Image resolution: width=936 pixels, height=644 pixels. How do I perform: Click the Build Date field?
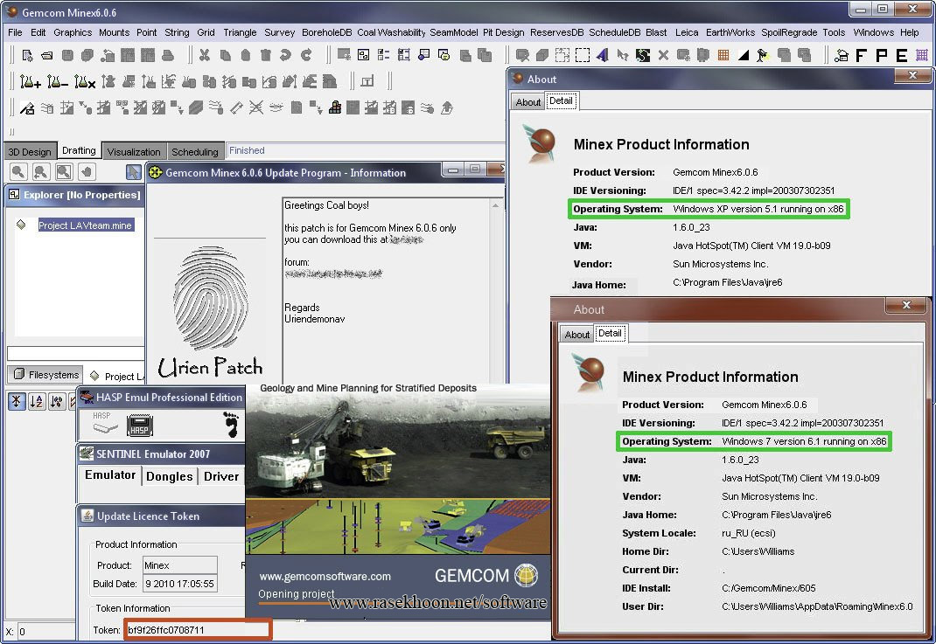(x=179, y=583)
